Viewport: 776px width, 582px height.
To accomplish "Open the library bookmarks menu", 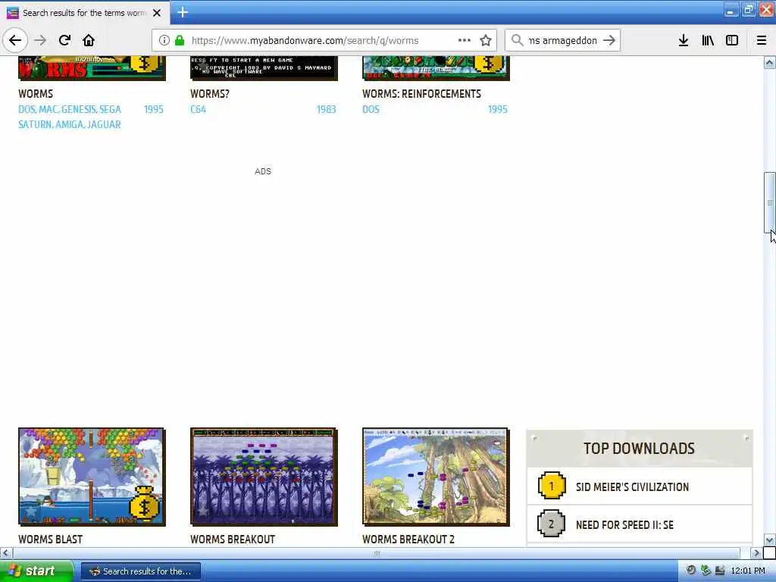I will (x=708, y=40).
